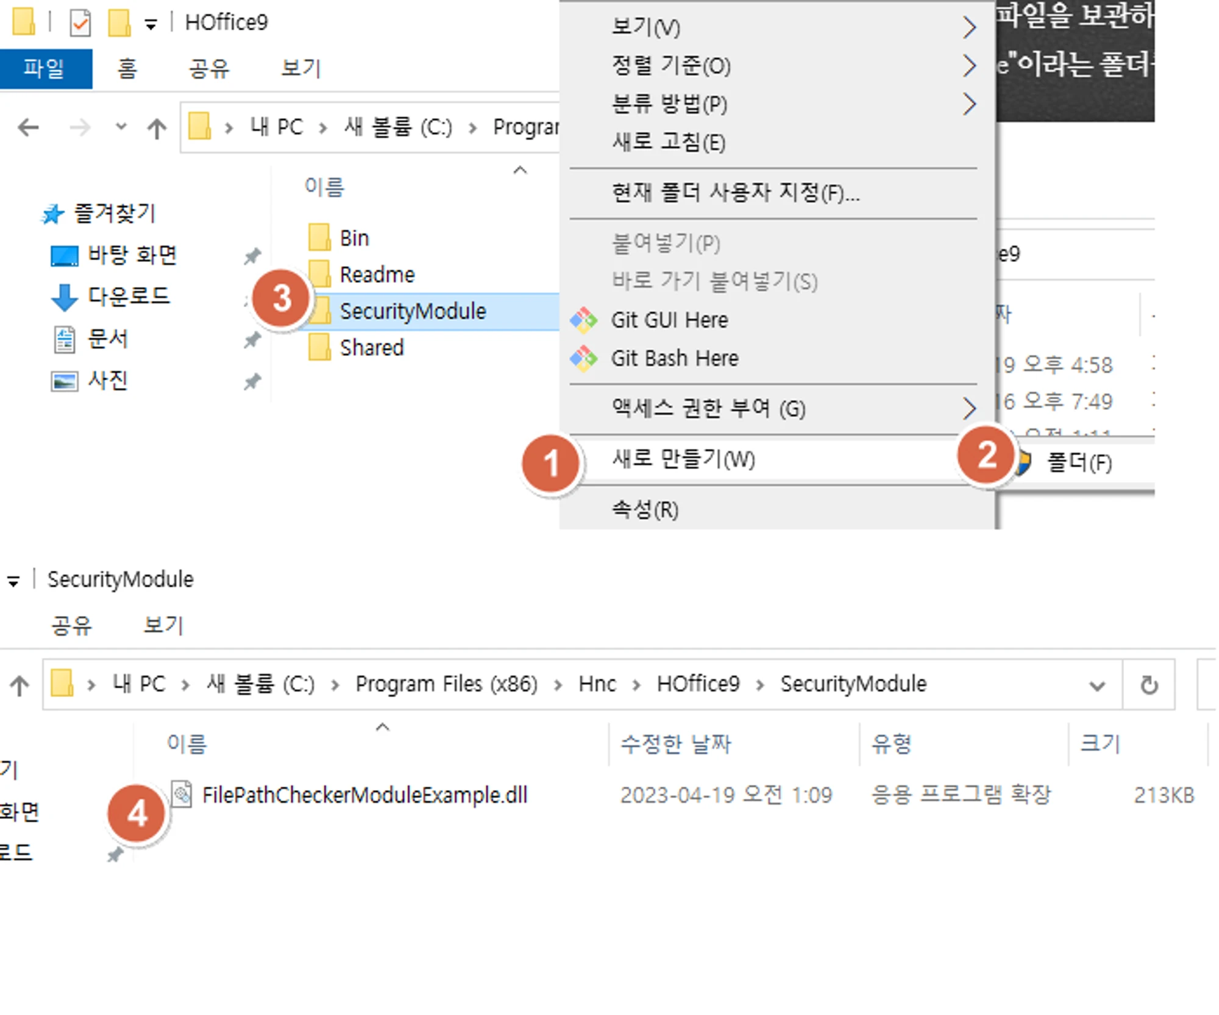Click the 이름 column header in HOffice9 window
Viewport: 1219px width, 1015px height.
click(x=324, y=186)
